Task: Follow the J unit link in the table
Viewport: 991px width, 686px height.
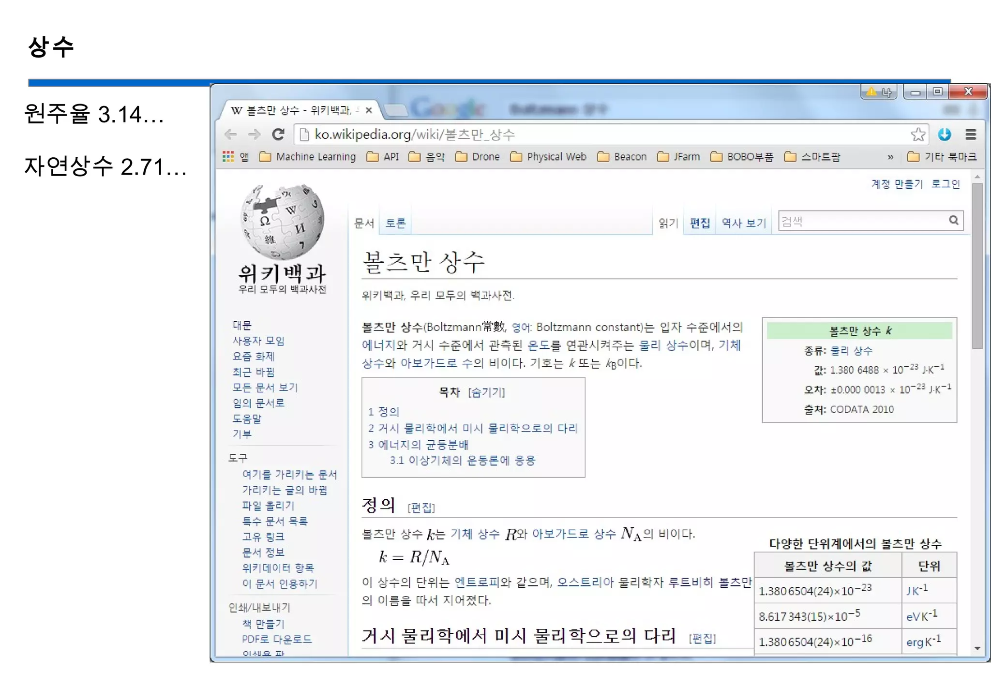Action: (909, 591)
